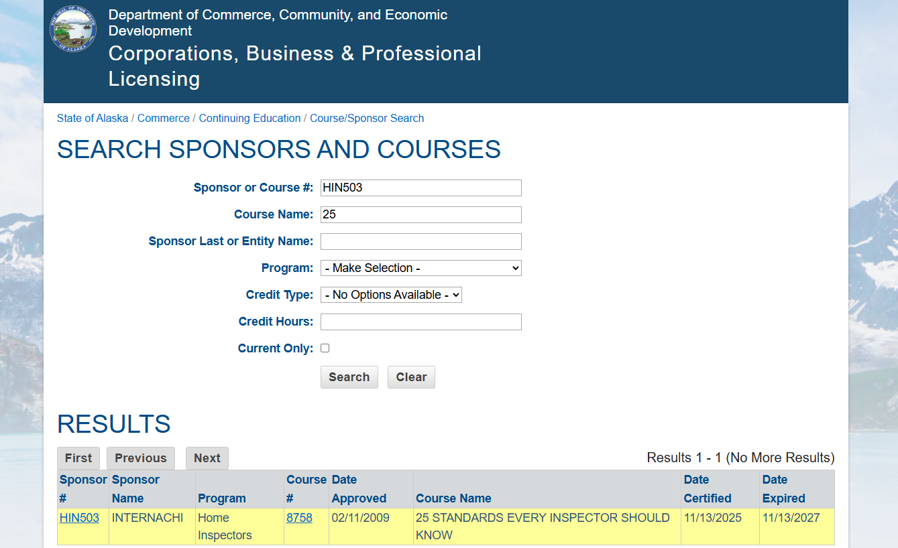Click the Next results button
This screenshot has width=898, height=548.
pos(207,458)
